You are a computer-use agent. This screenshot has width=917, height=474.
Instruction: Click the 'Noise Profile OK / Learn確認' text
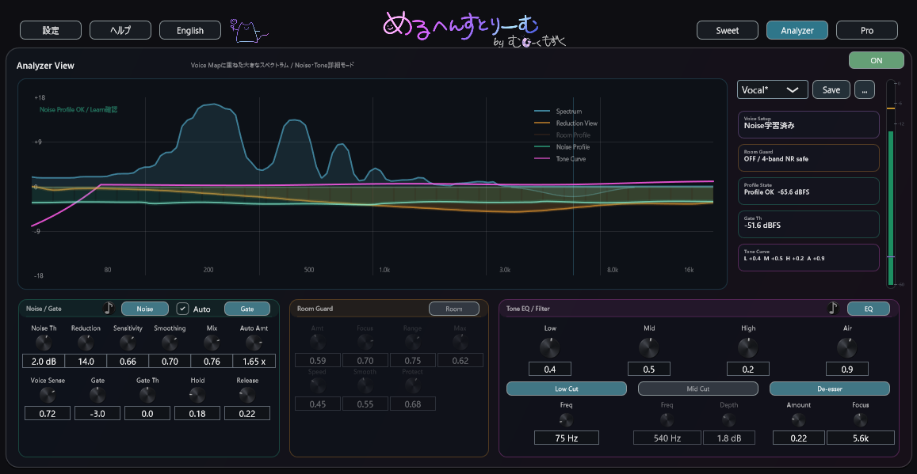click(78, 109)
